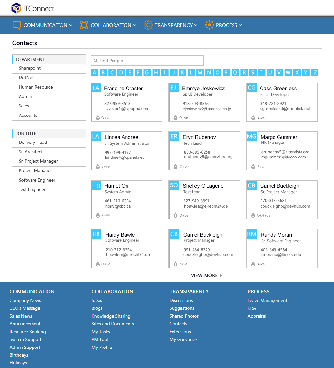Choose the Sales department
334x368 pixels.
[49, 106]
